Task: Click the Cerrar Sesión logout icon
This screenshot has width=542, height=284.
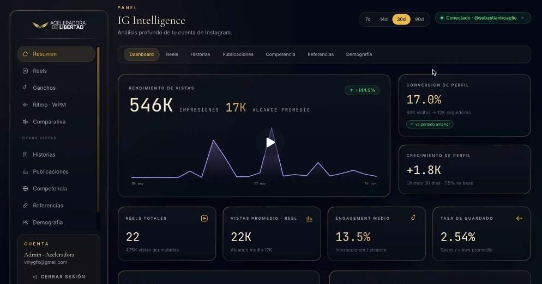Action: pyautogui.click(x=35, y=277)
